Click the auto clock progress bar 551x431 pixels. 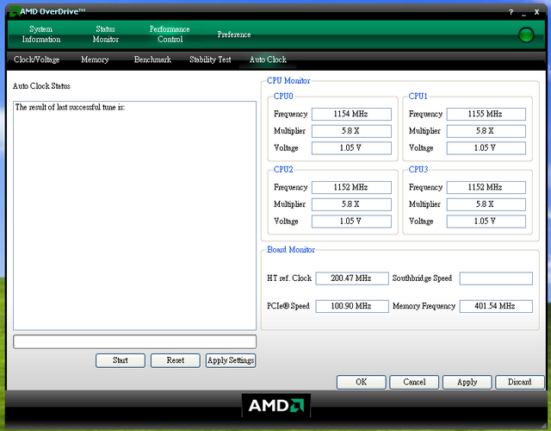pos(134,341)
